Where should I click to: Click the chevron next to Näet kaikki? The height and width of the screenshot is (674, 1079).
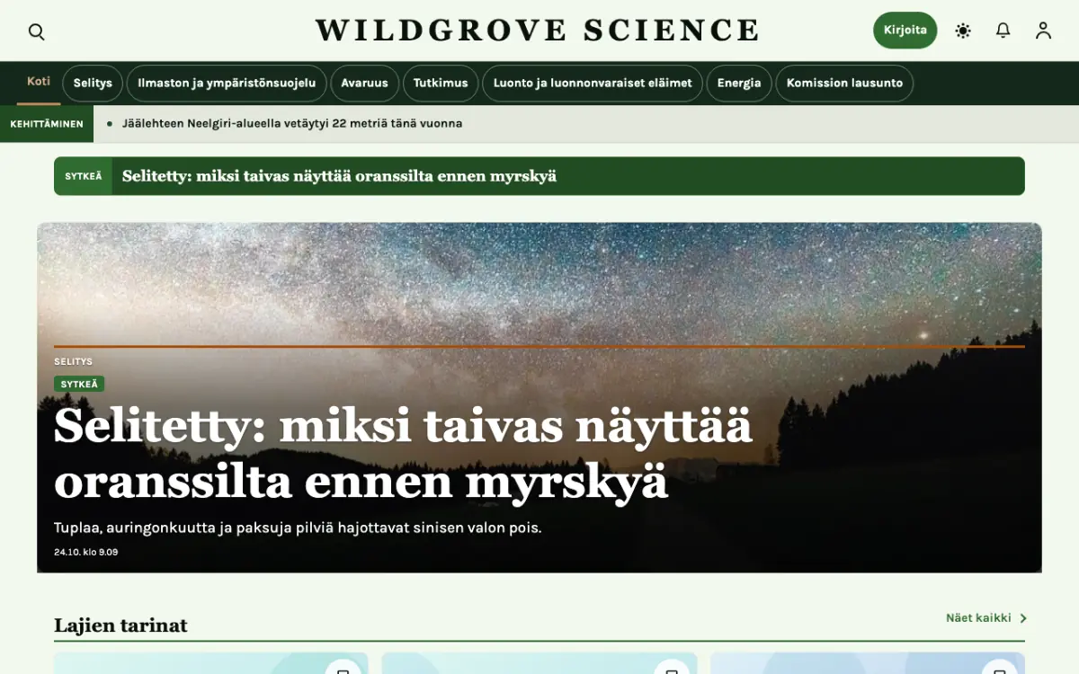point(1023,618)
